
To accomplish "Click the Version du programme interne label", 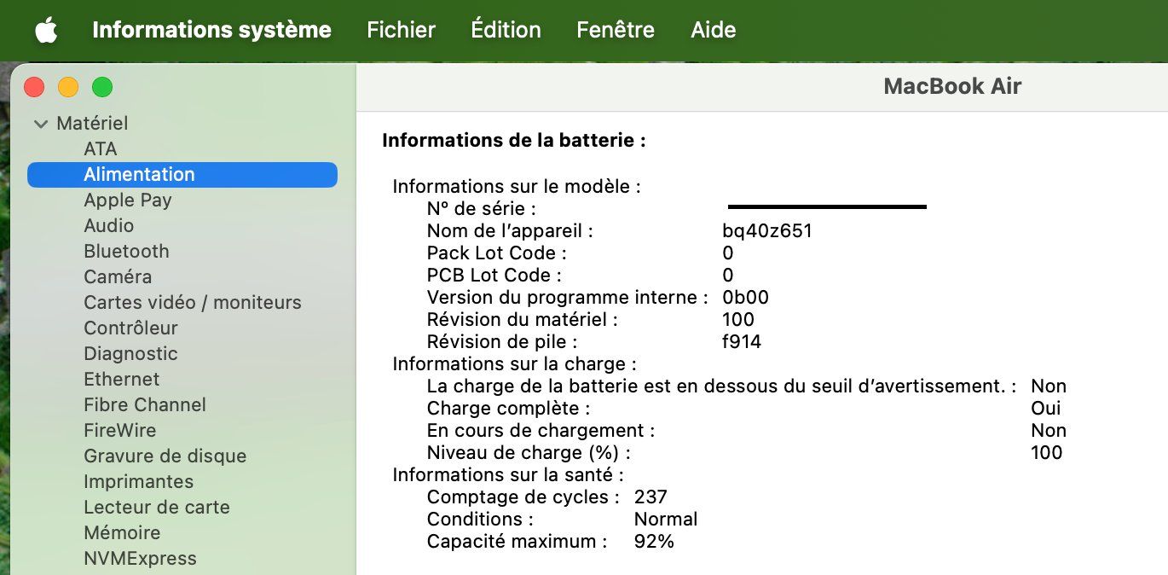I will (x=568, y=298).
